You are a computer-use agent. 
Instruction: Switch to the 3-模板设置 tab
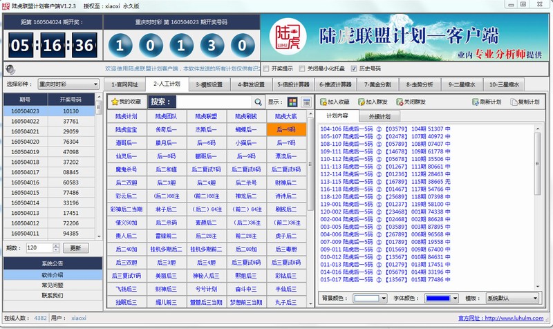(x=207, y=84)
